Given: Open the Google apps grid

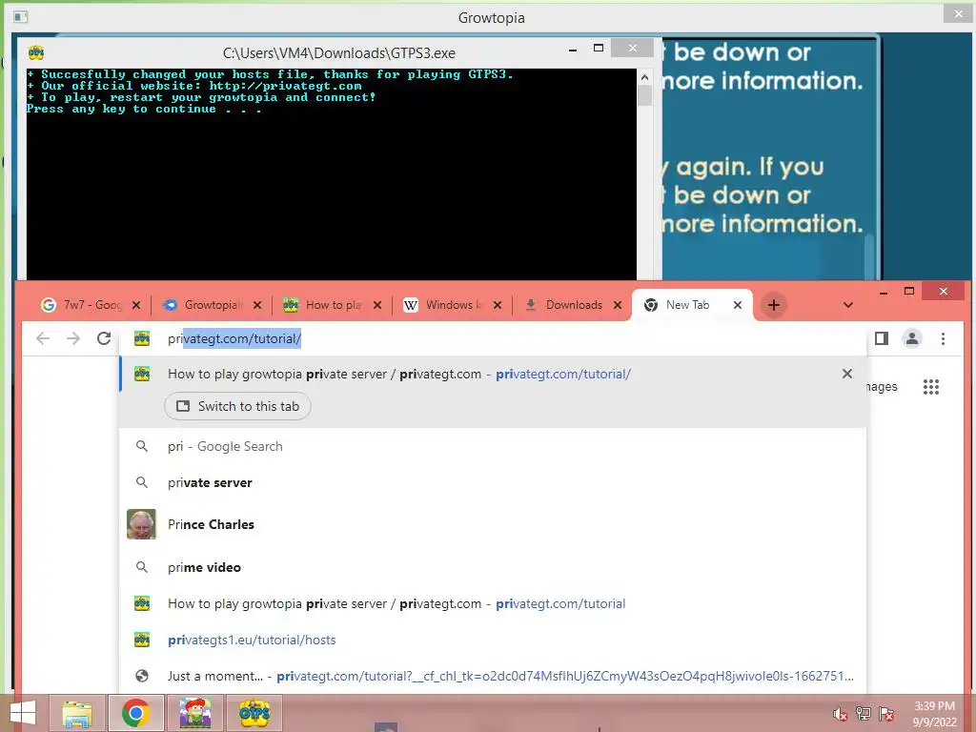Looking at the screenshot, I should tap(931, 387).
